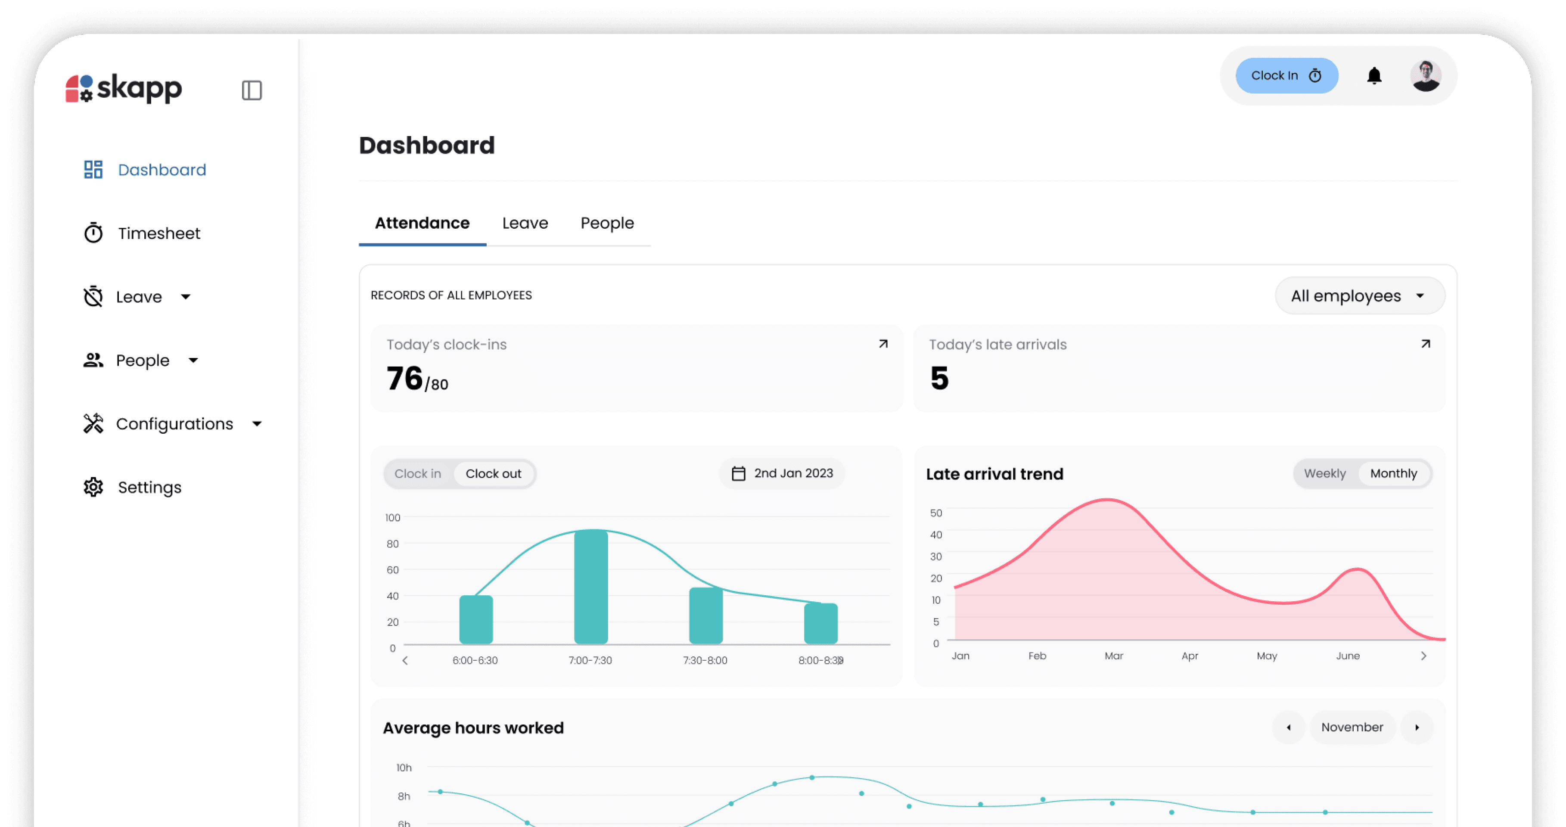Switch late arrival trend to Weekly
The width and height of the screenshot is (1566, 827).
coord(1325,474)
